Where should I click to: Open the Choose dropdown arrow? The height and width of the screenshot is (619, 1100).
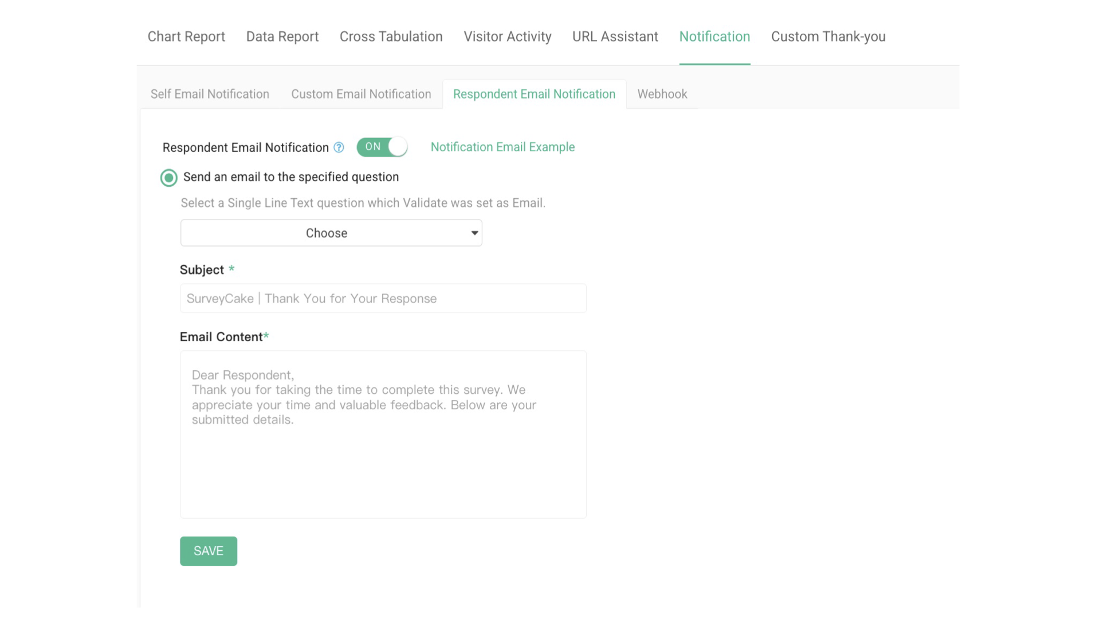(x=474, y=233)
